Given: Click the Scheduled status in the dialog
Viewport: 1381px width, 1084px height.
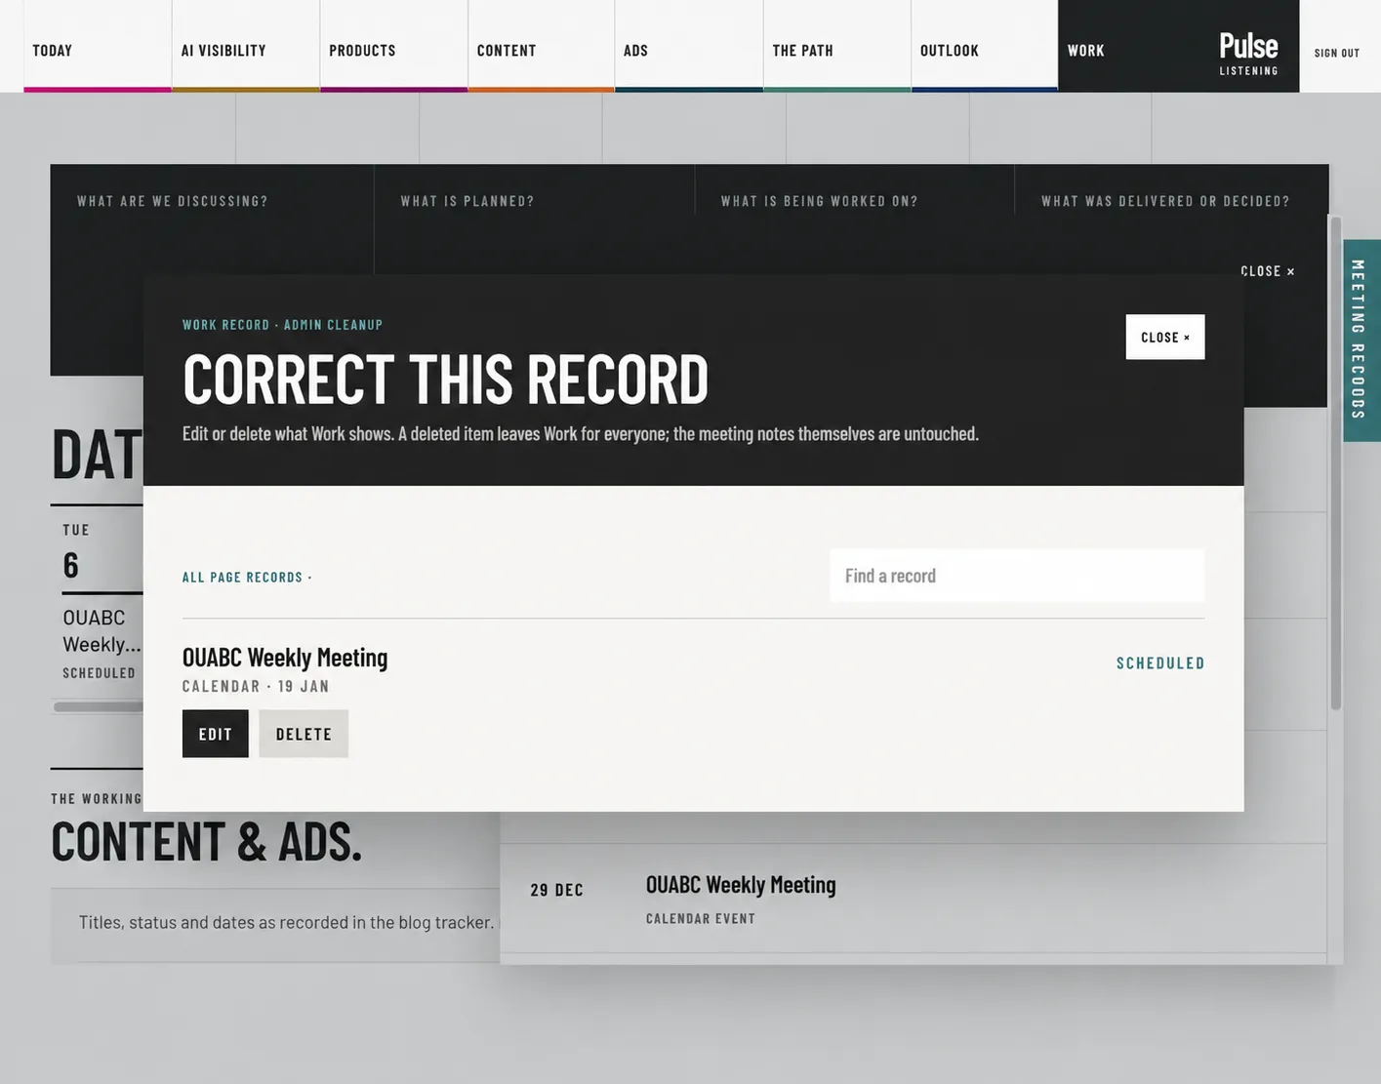Looking at the screenshot, I should click(x=1161, y=663).
